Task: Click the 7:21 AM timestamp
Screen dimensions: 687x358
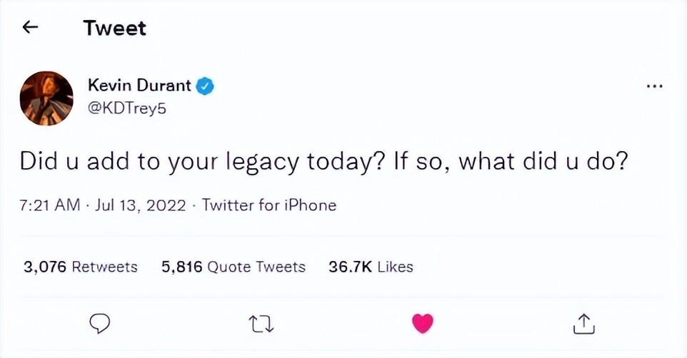Action: (50, 205)
